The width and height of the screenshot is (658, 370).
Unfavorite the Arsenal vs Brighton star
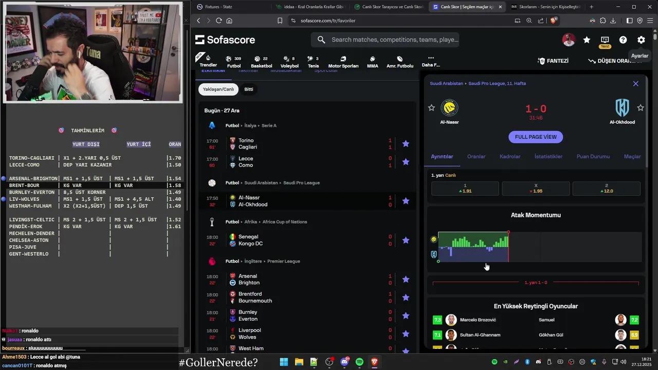(406, 280)
